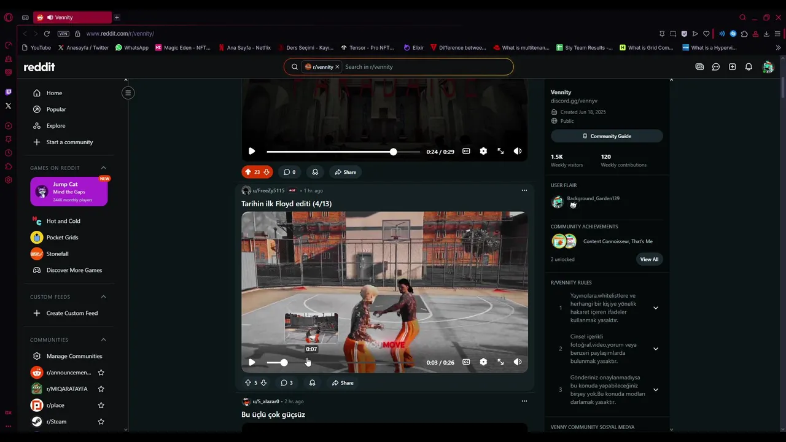Screen dimensions: 786x442
Task: Open the Reddit chat icon
Action: tap(716, 67)
